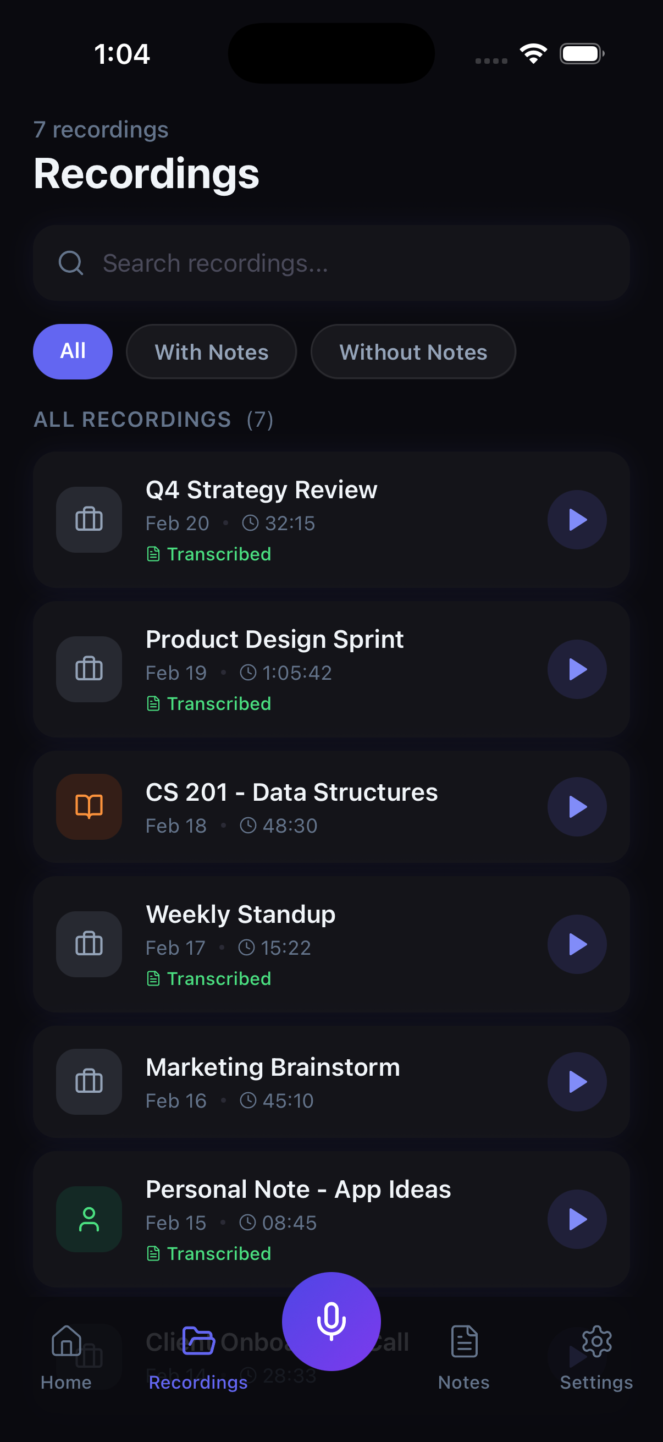Click the book icon for CS 201
The height and width of the screenshot is (1442, 663).
point(89,807)
